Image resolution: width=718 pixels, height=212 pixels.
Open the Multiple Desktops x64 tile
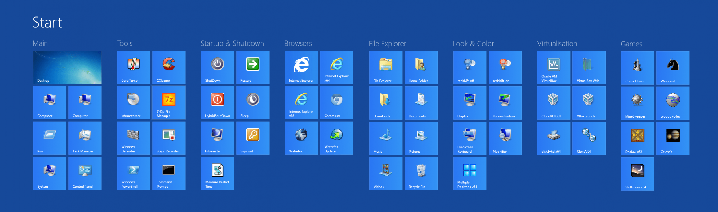pos(470,174)
